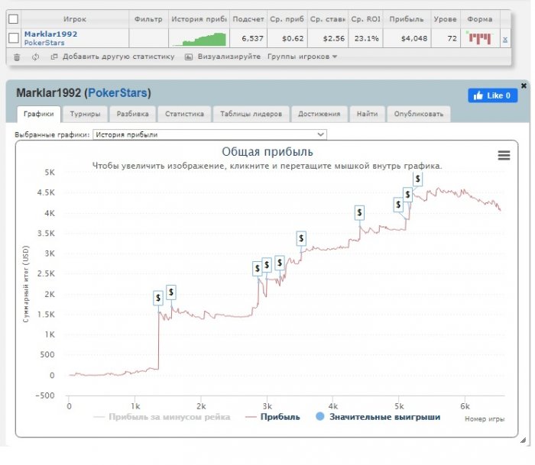Sort by 'Прибыль' column header

[x=407, y=19]
